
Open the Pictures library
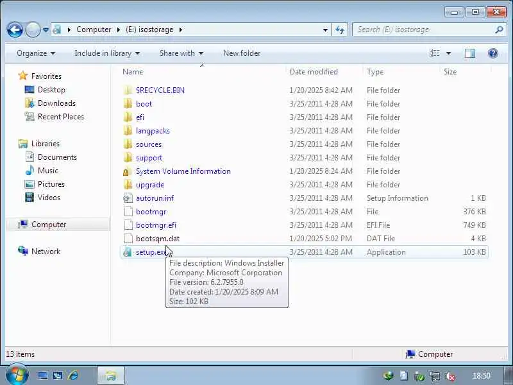[x=51, y=184]
